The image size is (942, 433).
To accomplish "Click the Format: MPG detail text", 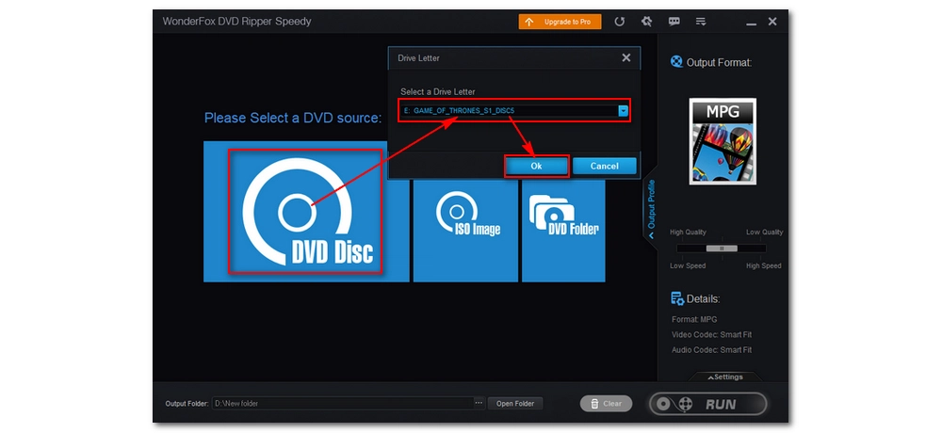I will 694,319.
